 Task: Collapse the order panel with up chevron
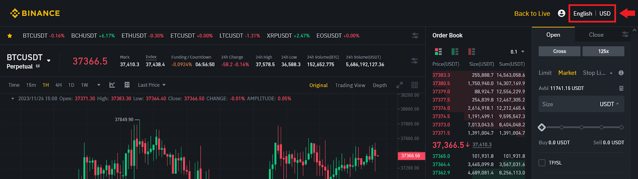point(635,30)
